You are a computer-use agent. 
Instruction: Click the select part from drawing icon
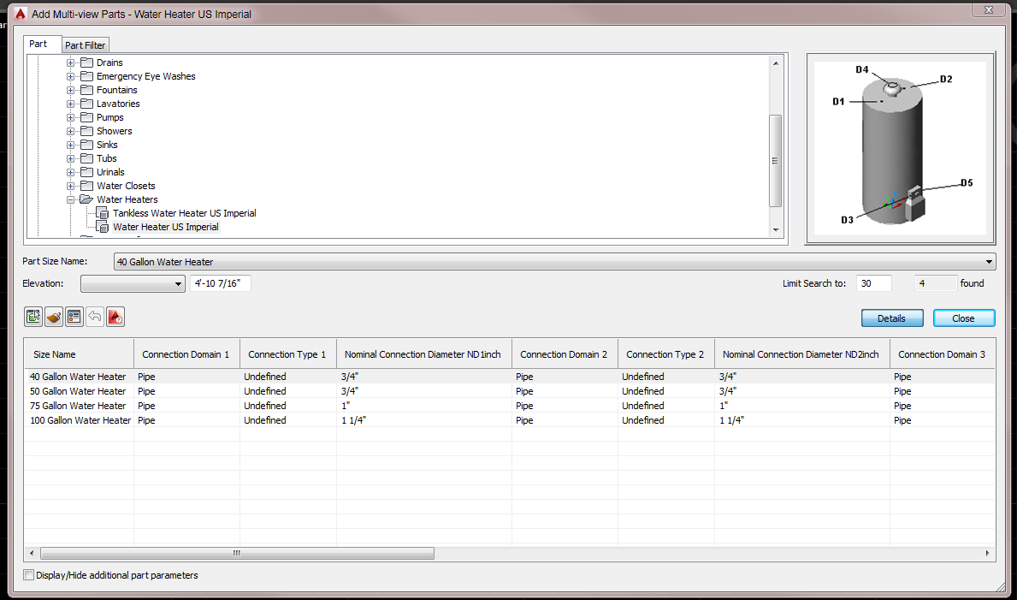[x=33, y=317]
